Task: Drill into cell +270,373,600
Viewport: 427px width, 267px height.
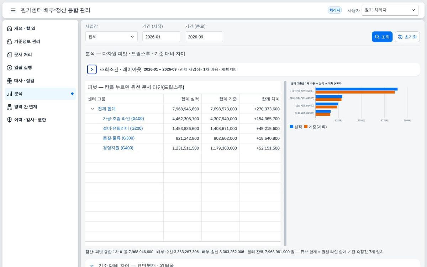Action: 260,109
